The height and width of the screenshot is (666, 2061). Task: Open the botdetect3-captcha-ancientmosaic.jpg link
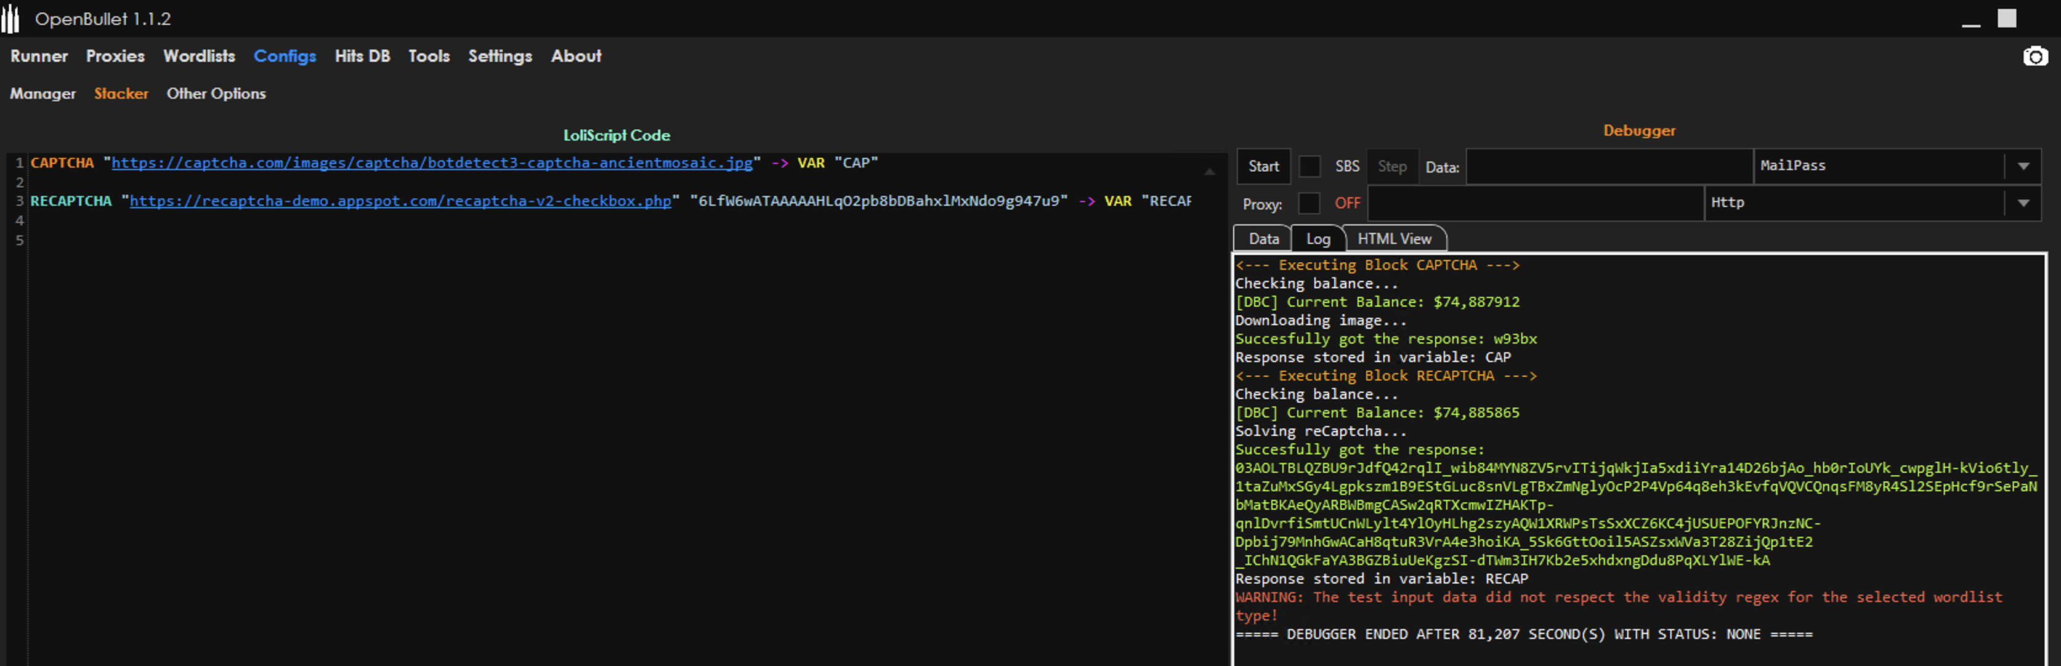tap(432, 162)
